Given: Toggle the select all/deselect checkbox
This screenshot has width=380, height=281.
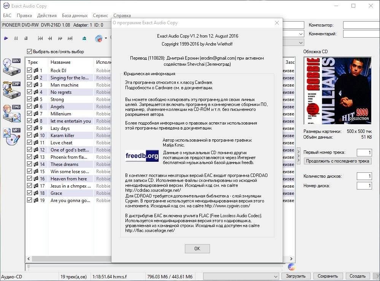Looking at the screenshot, I should (x=29, y=52).
